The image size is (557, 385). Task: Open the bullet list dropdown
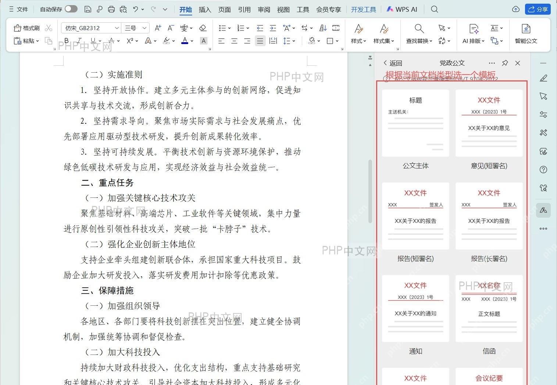coord(229,28)
